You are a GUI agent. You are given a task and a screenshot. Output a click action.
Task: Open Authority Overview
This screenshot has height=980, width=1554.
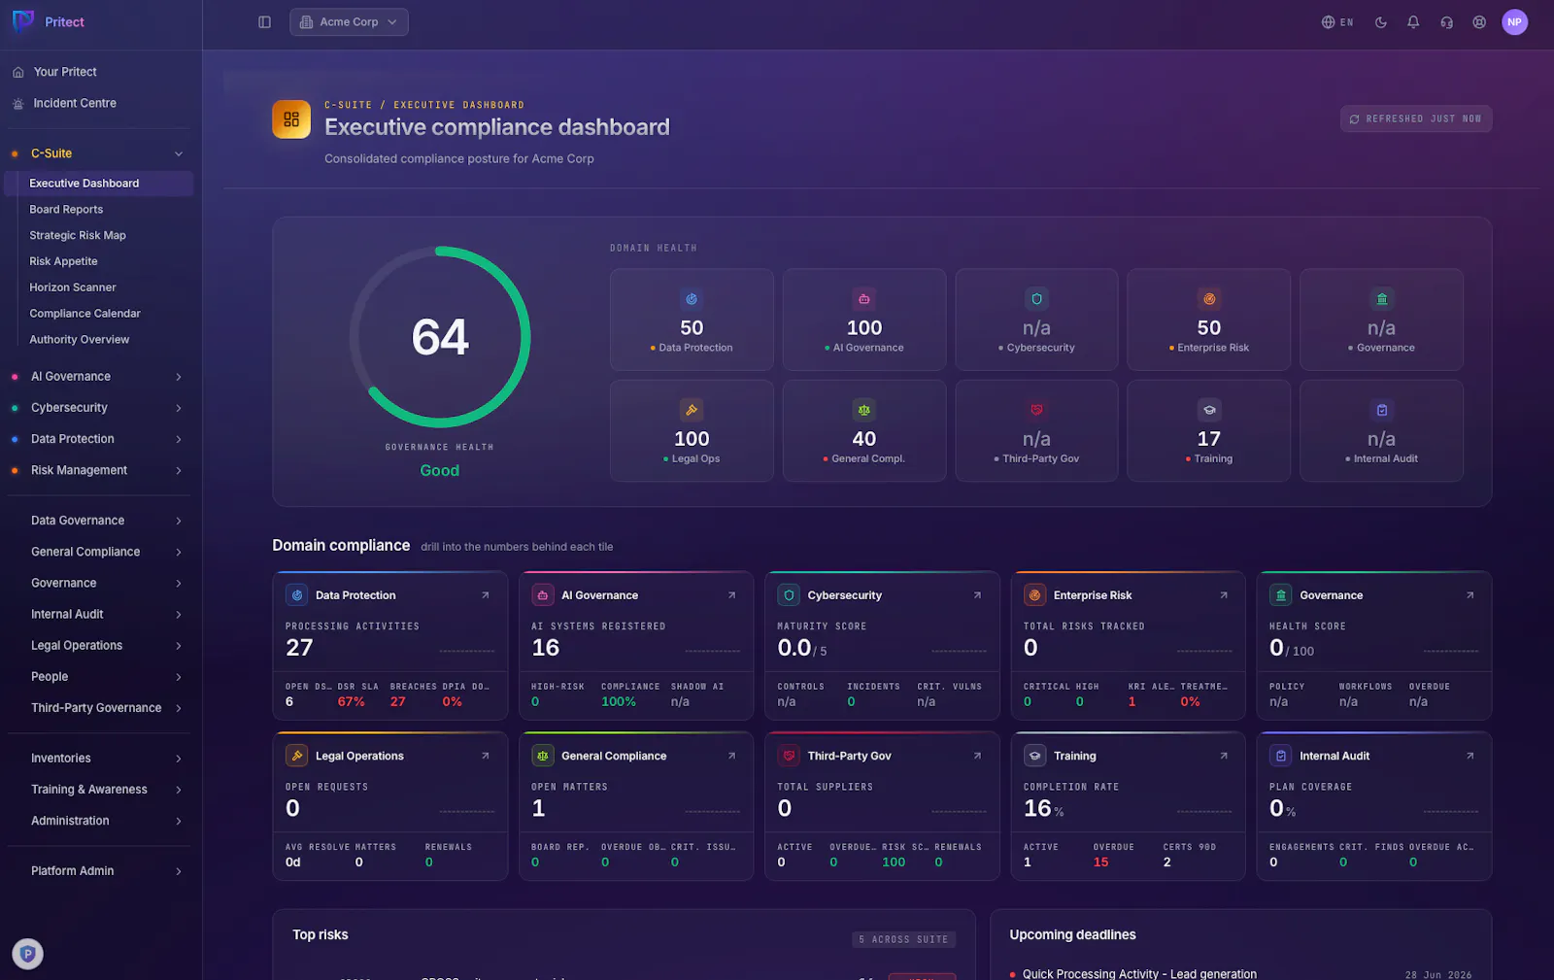pyautogui.click(x=79, y=341)
